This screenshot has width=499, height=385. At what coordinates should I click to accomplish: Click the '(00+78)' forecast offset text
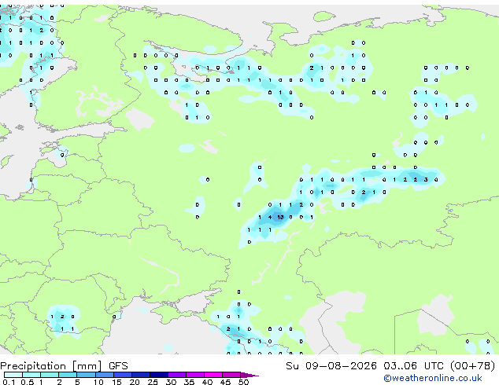[x=473, y=366]
